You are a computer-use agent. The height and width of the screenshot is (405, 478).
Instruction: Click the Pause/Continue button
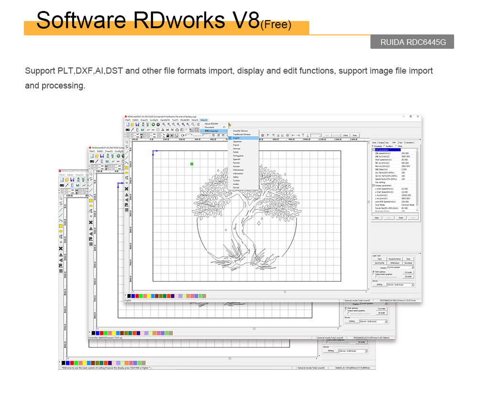pos(394,259)
